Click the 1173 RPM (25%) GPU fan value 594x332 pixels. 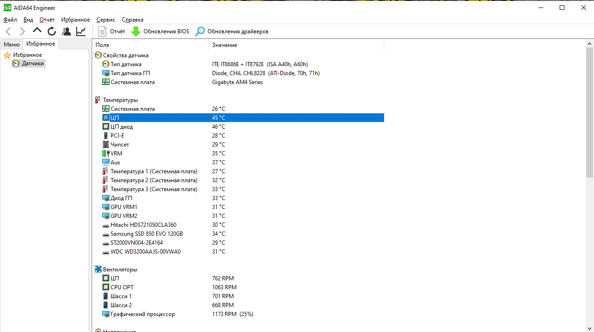click(x=233, y=314)
